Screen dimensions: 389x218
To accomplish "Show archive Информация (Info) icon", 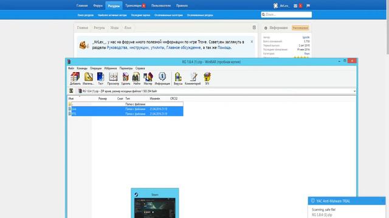I will pyautogui.click(x=162, y=79).
